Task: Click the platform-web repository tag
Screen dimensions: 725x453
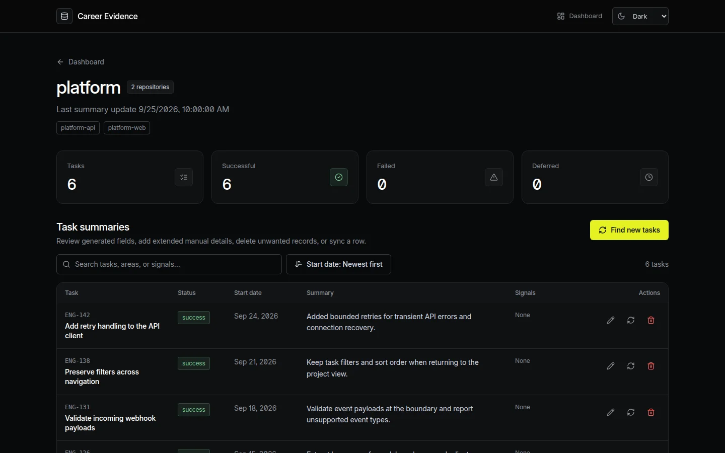Action: pos(127,128)
